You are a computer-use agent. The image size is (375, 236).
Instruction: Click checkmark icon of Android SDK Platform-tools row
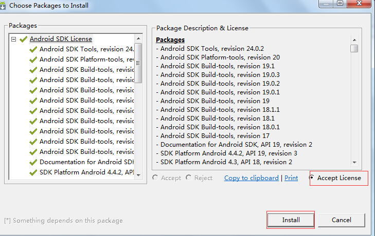33,60
